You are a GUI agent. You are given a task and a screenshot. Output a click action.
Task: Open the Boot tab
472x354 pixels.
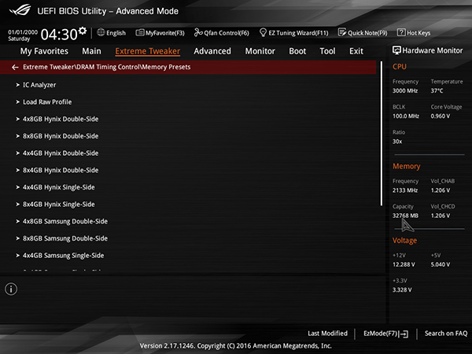tap(297, 51)
